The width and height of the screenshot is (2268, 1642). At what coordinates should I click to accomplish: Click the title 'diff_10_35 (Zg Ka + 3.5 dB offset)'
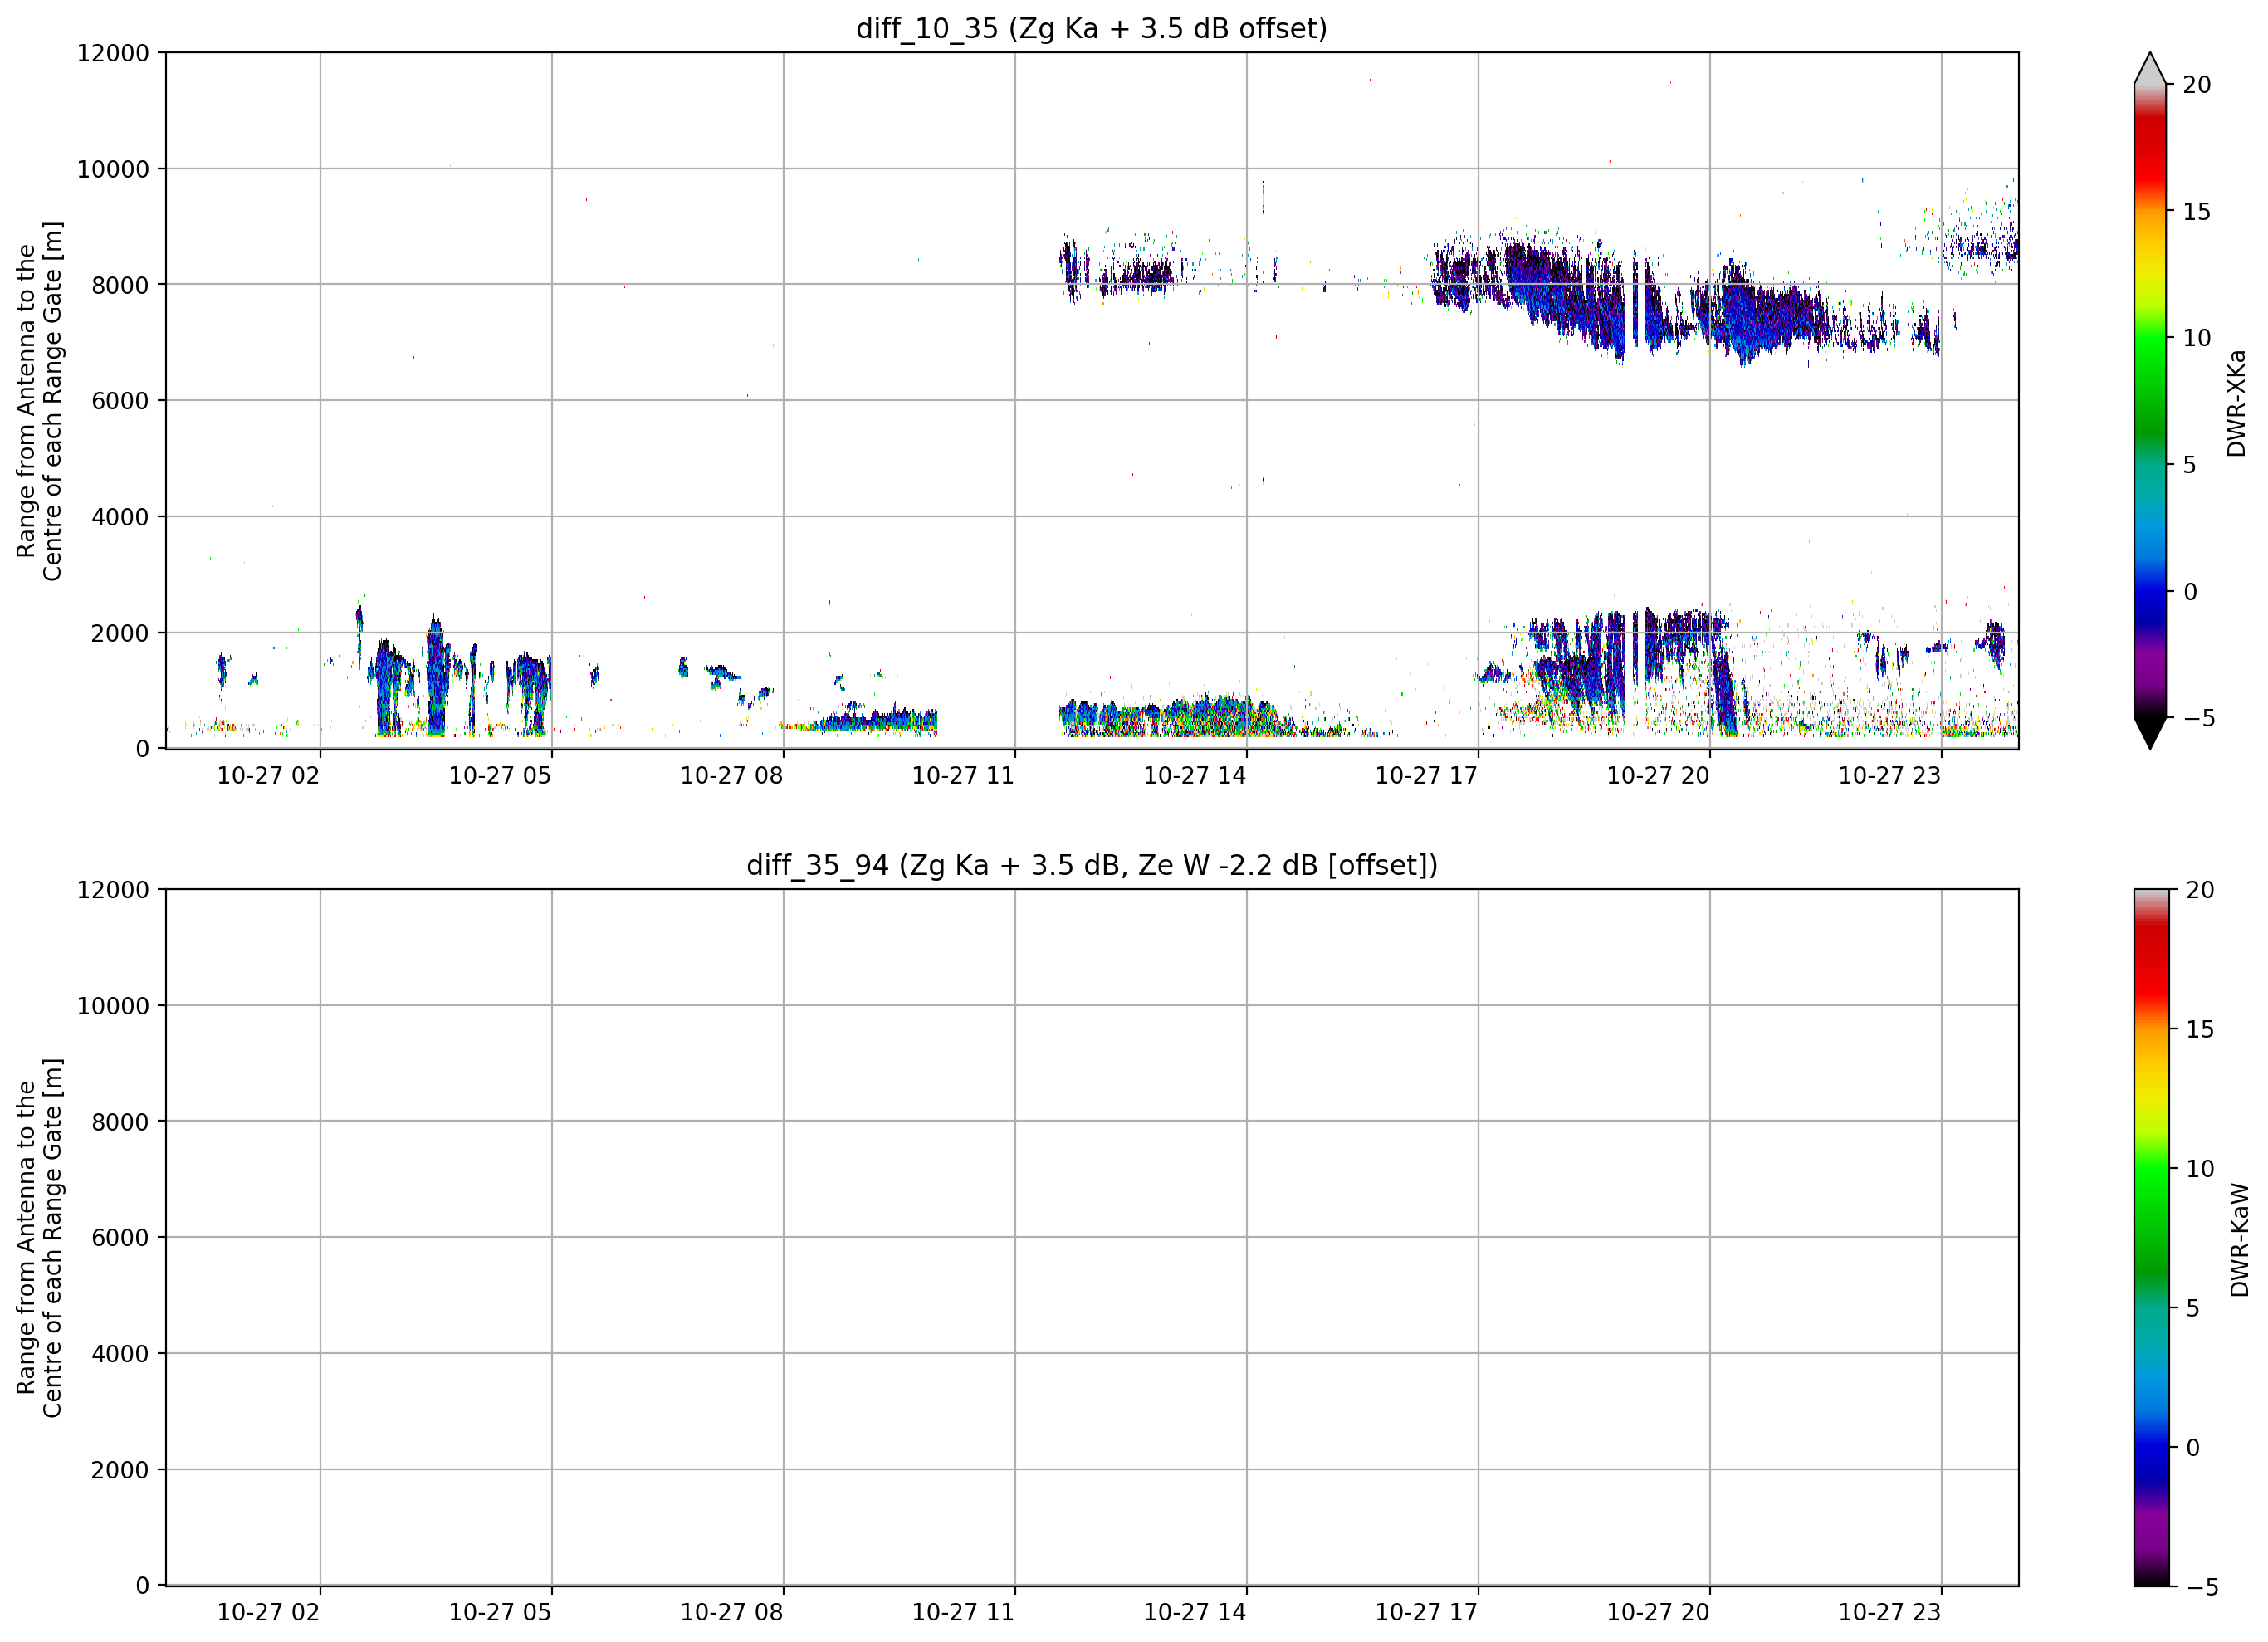(x=1091, y=29)
